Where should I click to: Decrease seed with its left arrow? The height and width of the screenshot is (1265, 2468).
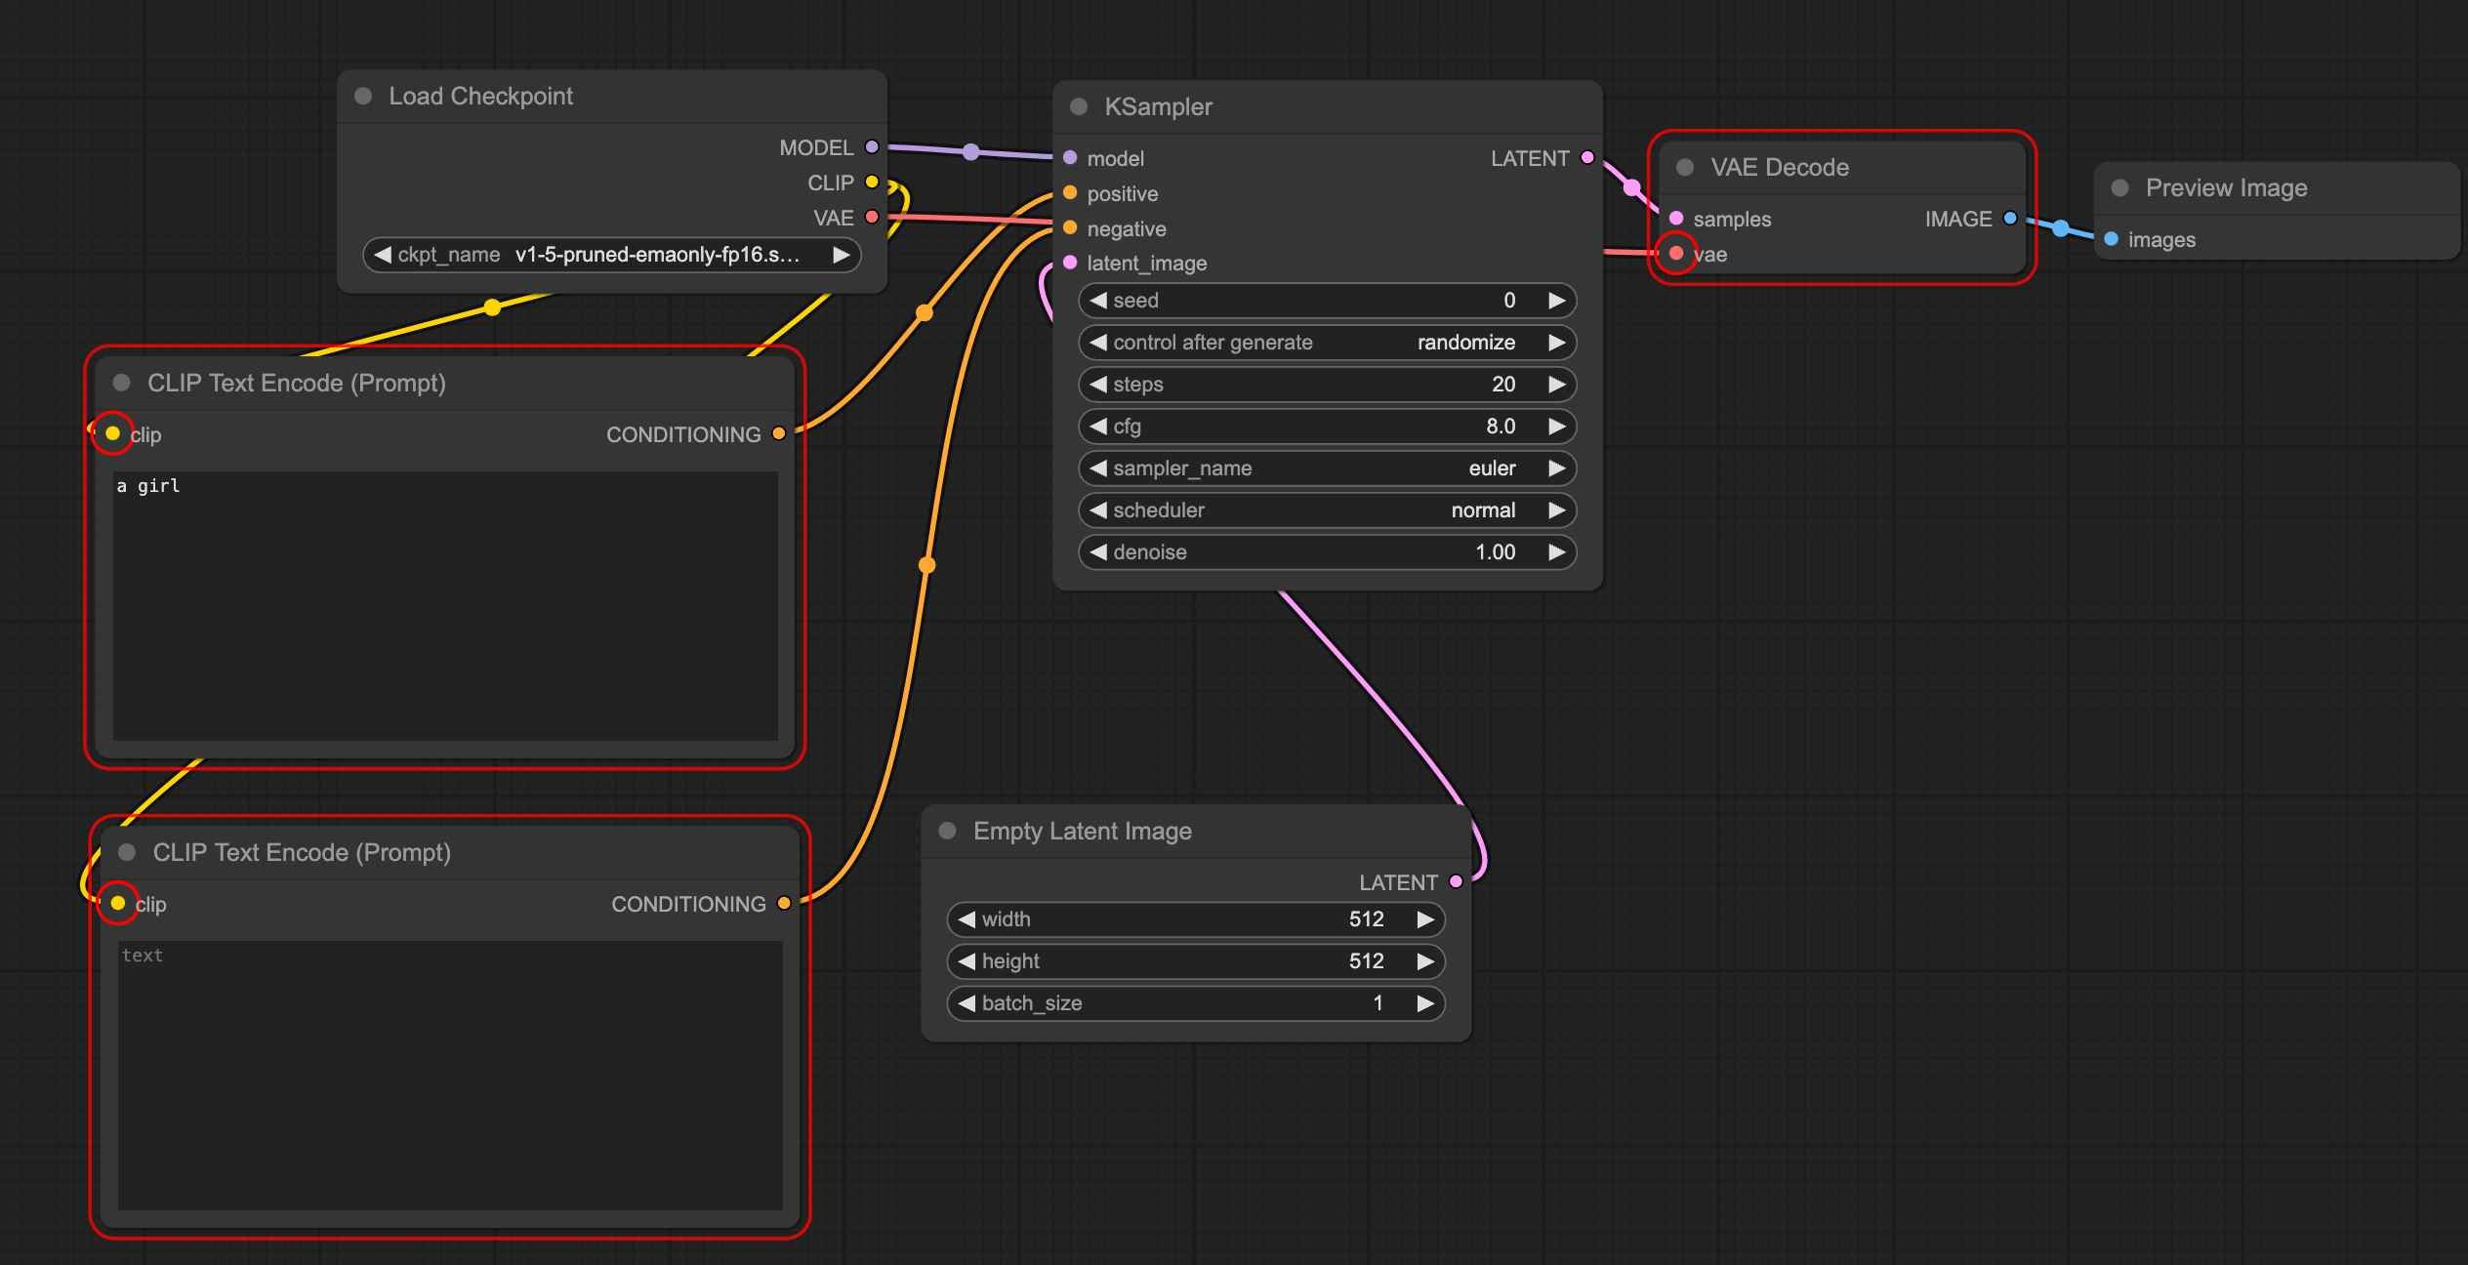[1098, 301]
